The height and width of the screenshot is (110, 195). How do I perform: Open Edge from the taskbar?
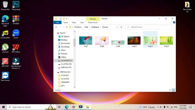[x=66, y=107]
